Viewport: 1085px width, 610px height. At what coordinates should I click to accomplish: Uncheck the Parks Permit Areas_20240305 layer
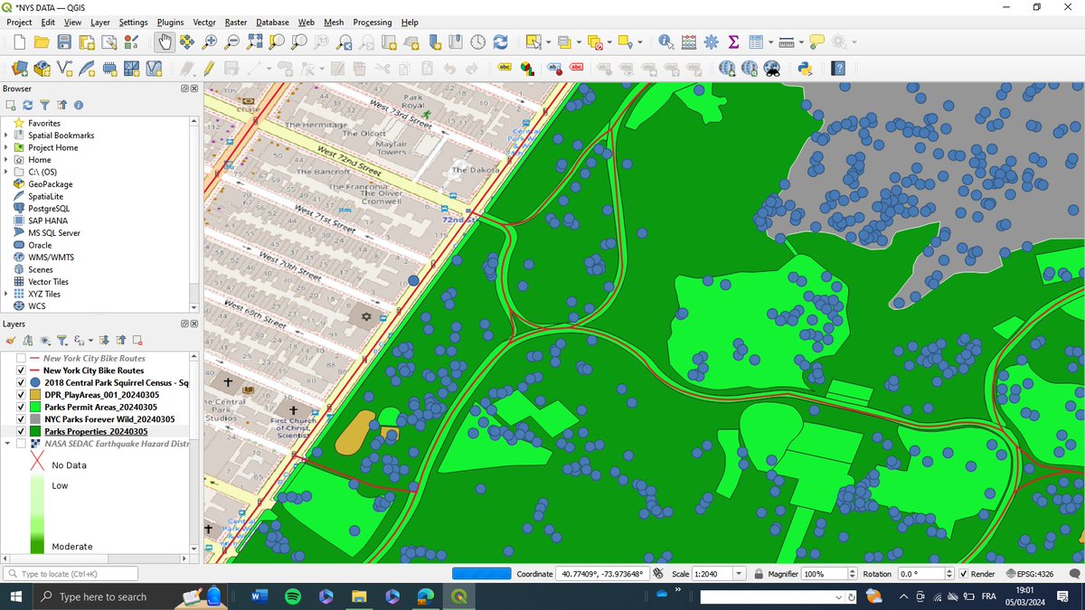click(20, 407)
